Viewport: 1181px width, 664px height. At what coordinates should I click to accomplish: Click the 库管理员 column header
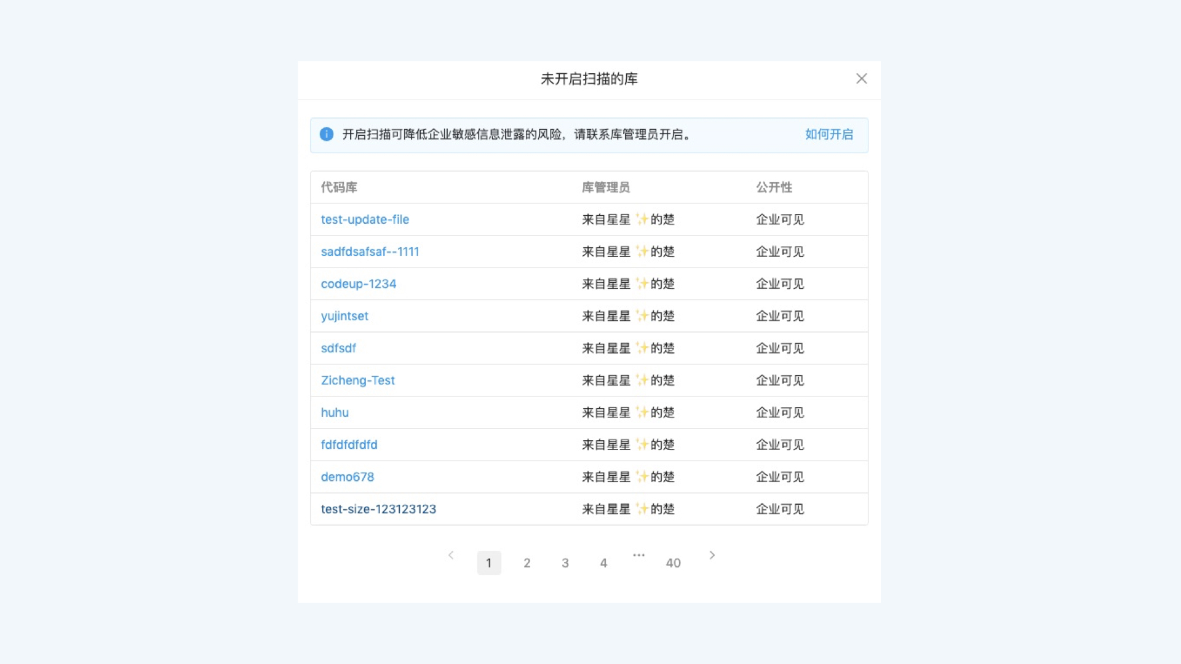click(x=606, y=188)
